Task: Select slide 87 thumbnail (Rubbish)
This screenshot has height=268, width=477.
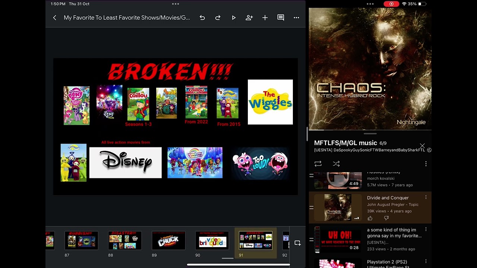Action: (81, 240)
